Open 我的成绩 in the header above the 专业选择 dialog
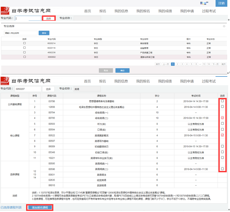This screenshot has height=212, width=230. pos(165,11)
